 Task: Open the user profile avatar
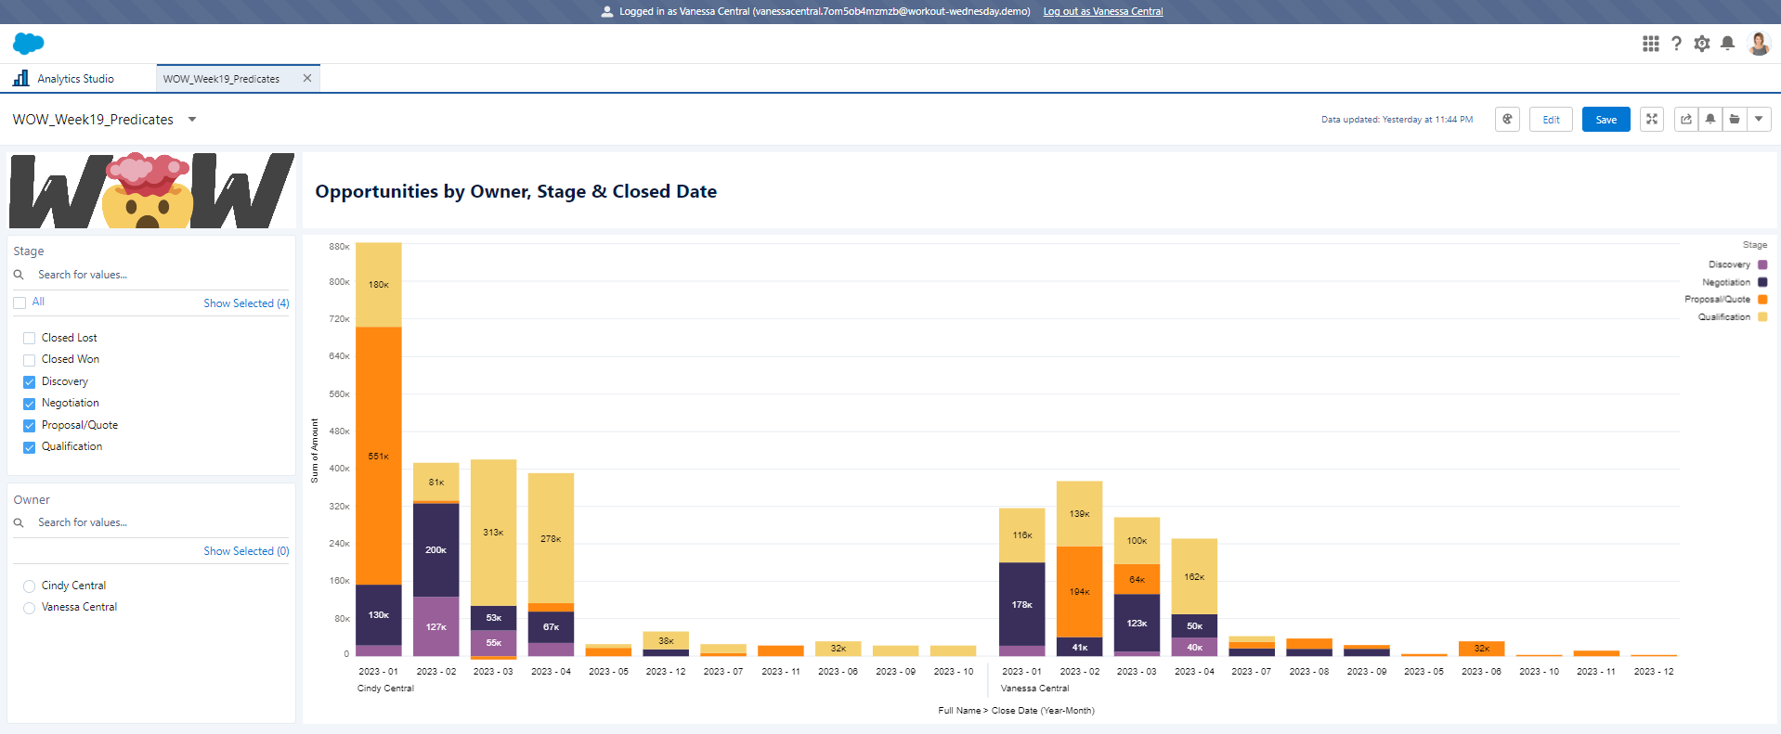click(1759, 44)
